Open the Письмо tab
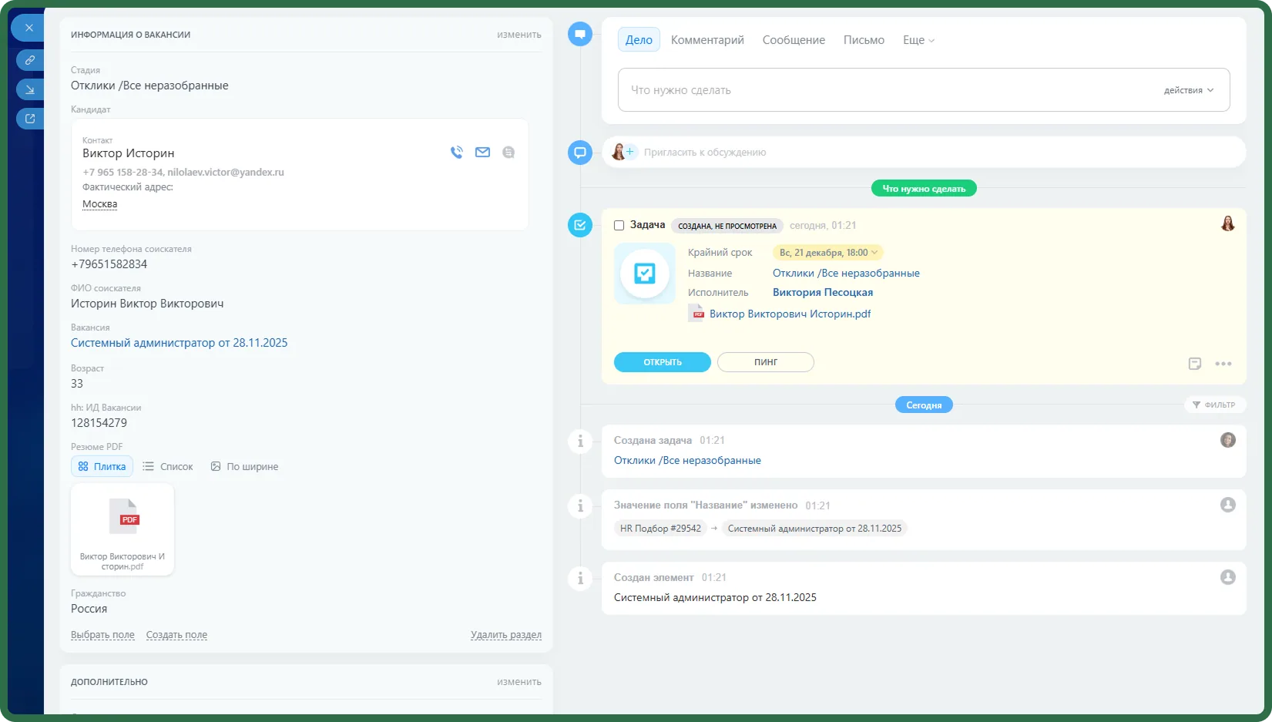 tap(864, 40)
